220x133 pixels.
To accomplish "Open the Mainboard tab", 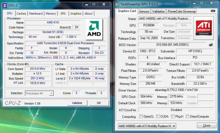I will pos(36,14).
